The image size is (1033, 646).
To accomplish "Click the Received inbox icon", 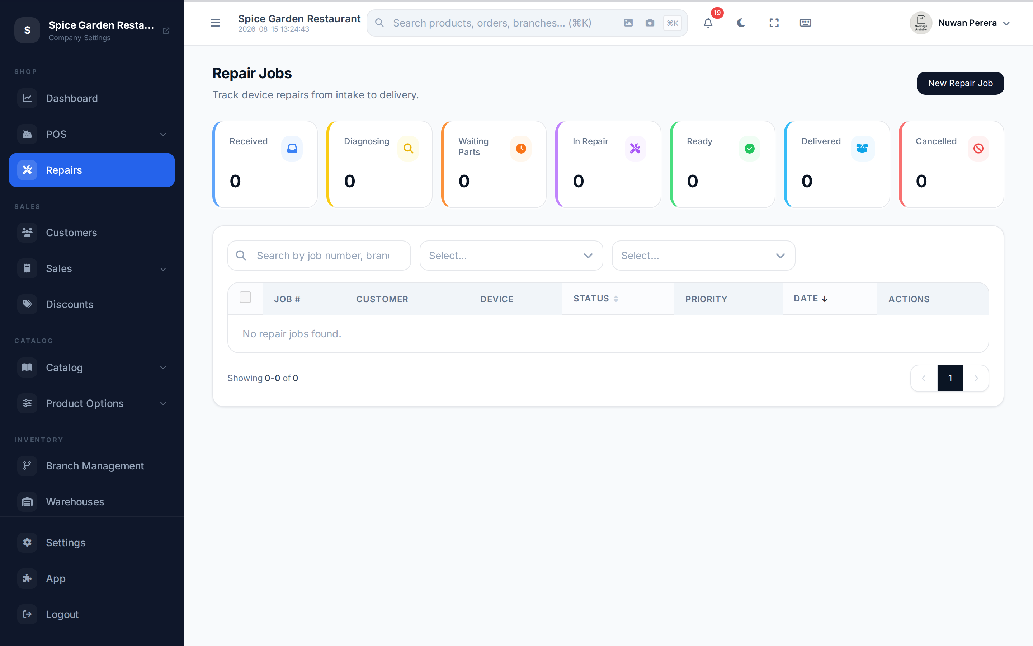I will pos(292,149).
